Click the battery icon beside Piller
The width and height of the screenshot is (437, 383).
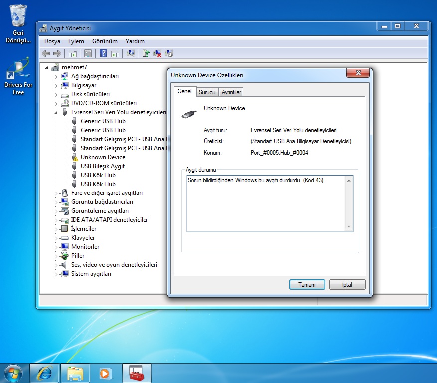[65, 256]
